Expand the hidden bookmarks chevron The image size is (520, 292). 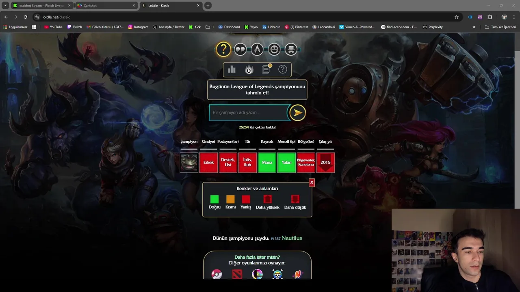(474, 27)
